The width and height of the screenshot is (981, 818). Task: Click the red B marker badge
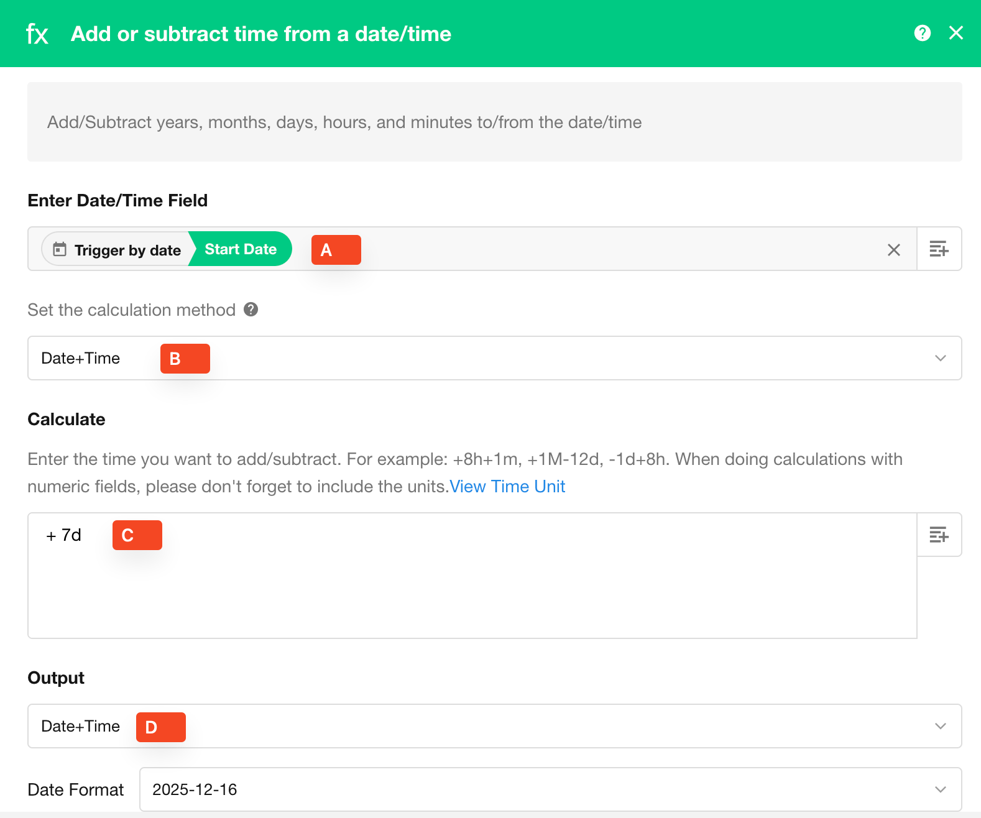click(185, 359)
